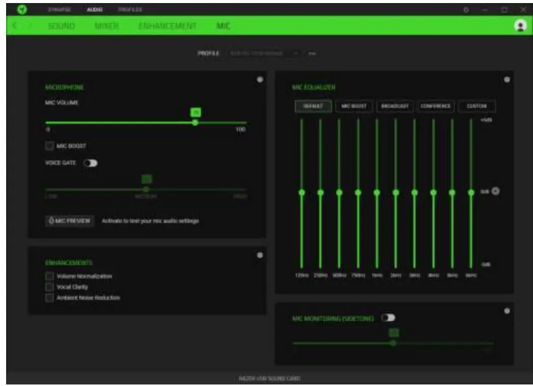Click the 750Hz equalizer band handle
The height and width of the screenshot is (386, 533).
(358, 192)
